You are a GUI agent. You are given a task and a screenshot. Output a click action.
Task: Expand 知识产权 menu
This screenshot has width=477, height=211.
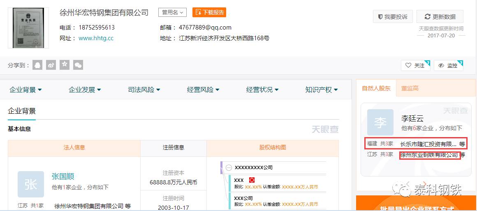(x=322, y=90)
